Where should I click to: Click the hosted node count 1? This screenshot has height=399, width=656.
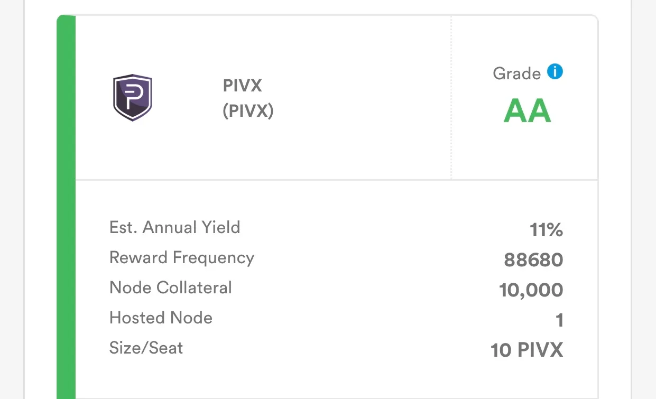560,320
